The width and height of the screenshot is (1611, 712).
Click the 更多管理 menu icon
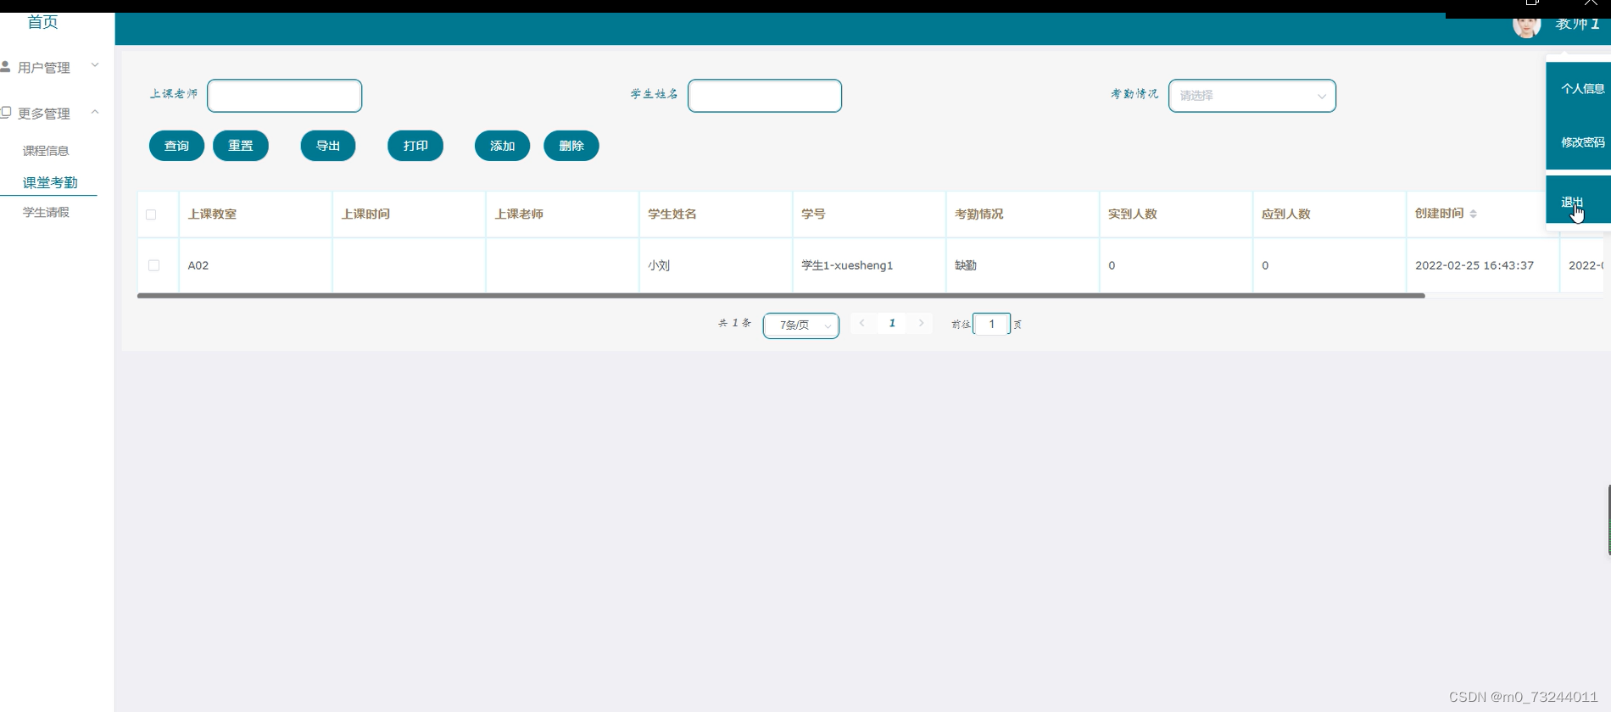[x=5, y=112]
